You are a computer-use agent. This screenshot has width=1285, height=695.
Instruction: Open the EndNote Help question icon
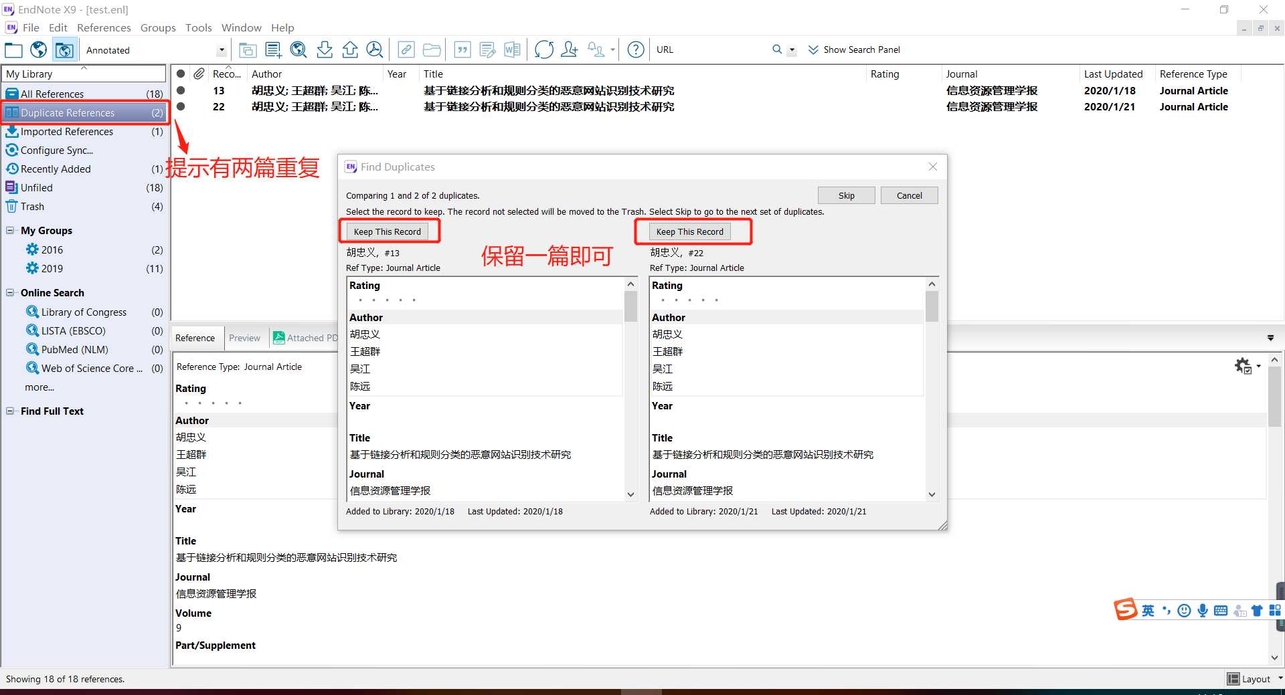(636, 50)
